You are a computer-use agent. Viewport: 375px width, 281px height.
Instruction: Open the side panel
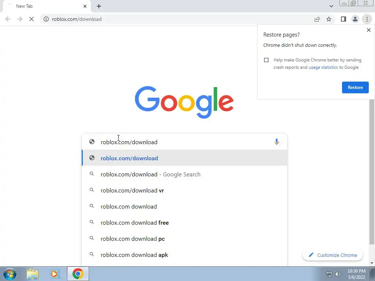(x=344, y=19)
